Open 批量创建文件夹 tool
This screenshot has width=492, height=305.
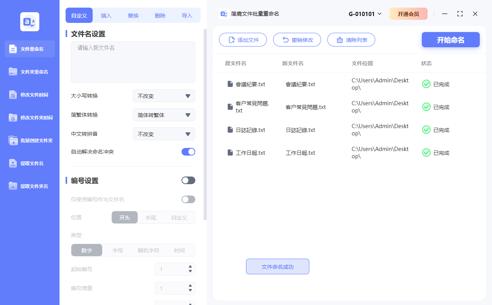(x=29, y=140)
